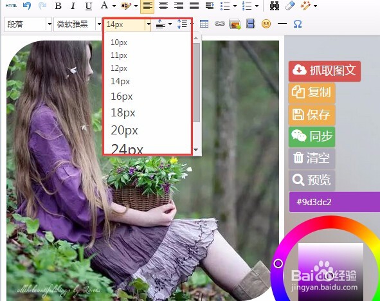Undo the last edit
The image size is (380, 301).
click(27, 6)
